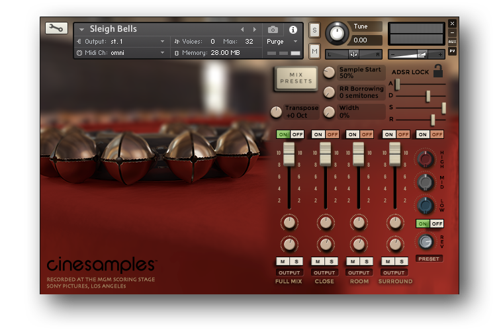This screenshot has height=334, width=499.
Task: Click the ADSR Lock padlock icon
Action: pyautogui.click(x=438, y=71)
